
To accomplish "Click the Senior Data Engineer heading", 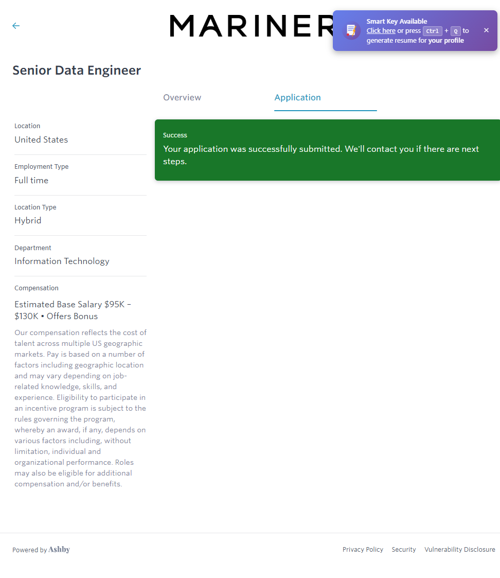I will point(77,71).
